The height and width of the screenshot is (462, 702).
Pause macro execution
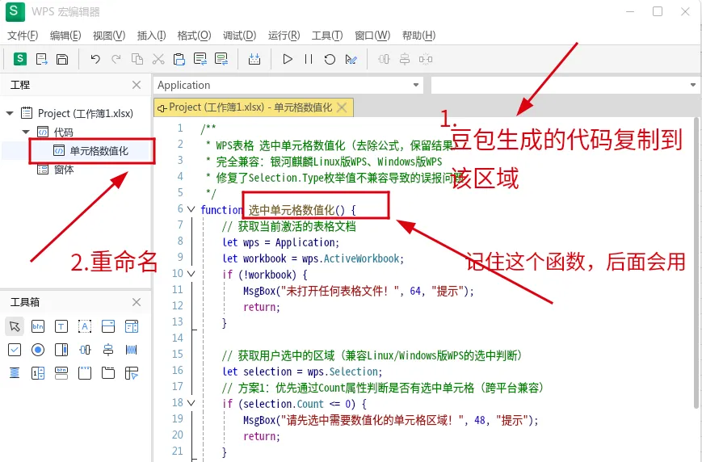coord(309,59)
